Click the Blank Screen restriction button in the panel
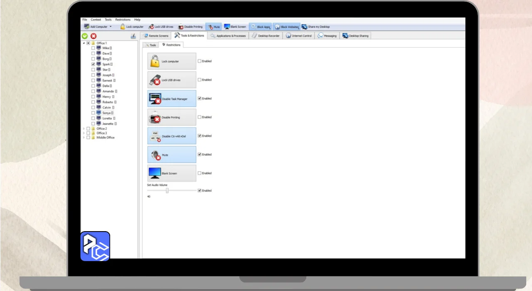The width and height of the screenshot is (532, 291). 172,173
